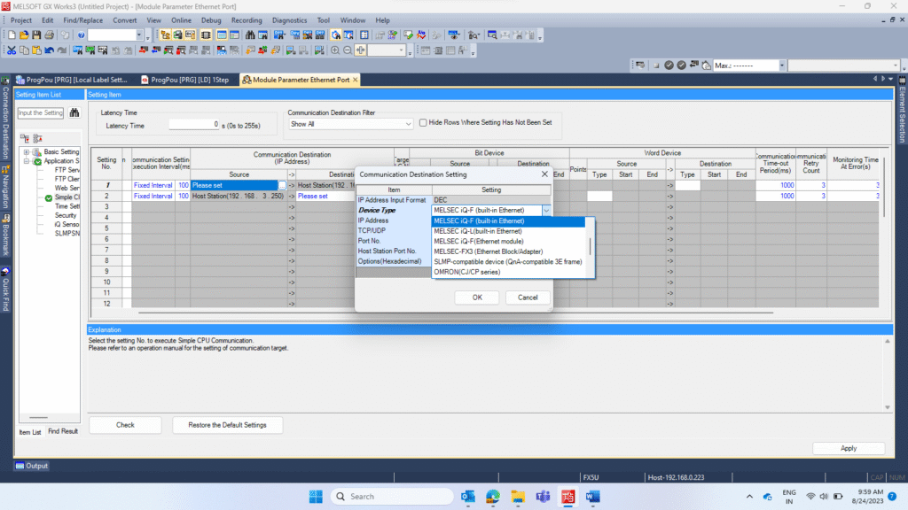908x510 pixels.
Task: Click the Check button
Action: (x=125, y=425)
